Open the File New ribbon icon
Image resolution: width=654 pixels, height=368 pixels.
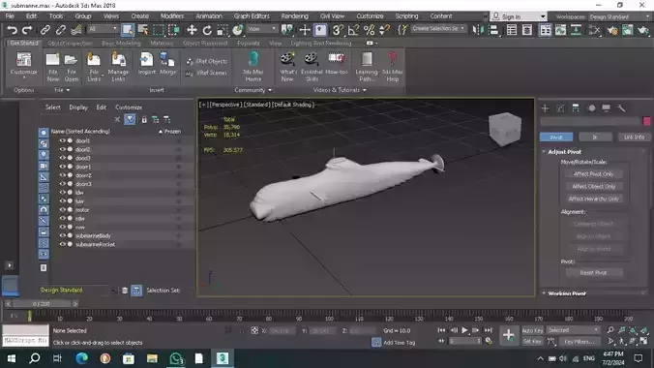pos(52,67)
